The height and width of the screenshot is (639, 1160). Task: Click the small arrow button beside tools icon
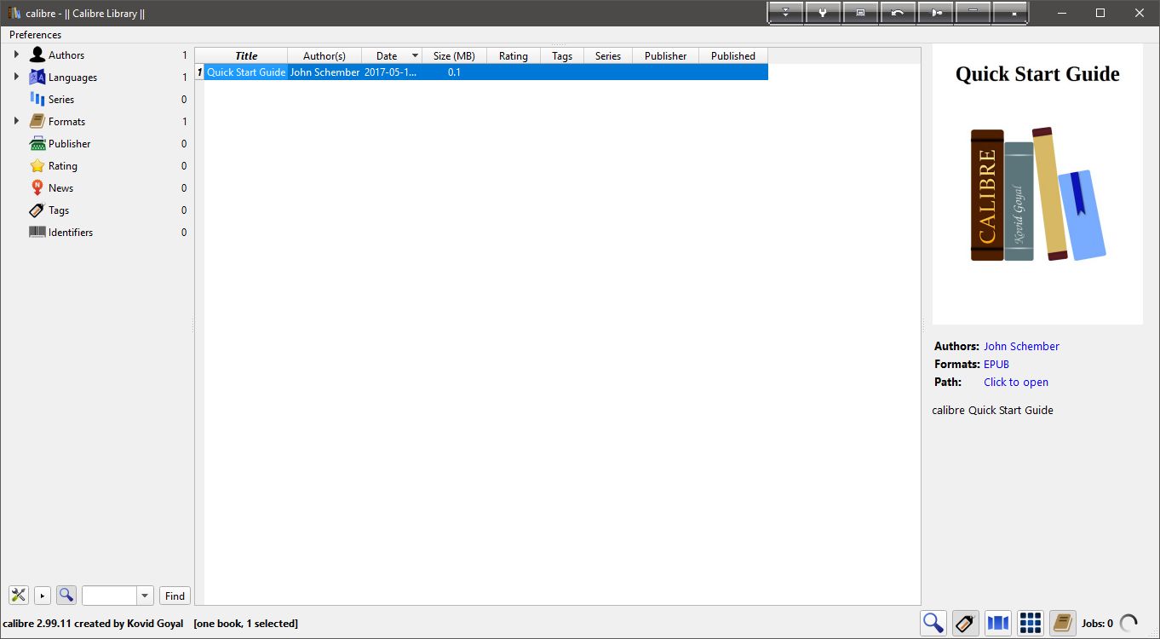(43, 596)
